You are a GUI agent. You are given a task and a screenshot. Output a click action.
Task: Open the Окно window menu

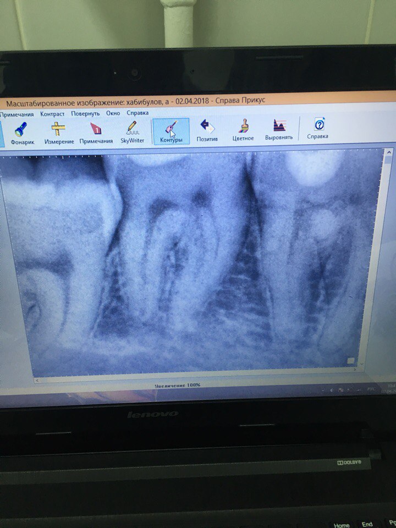(113, 113)
